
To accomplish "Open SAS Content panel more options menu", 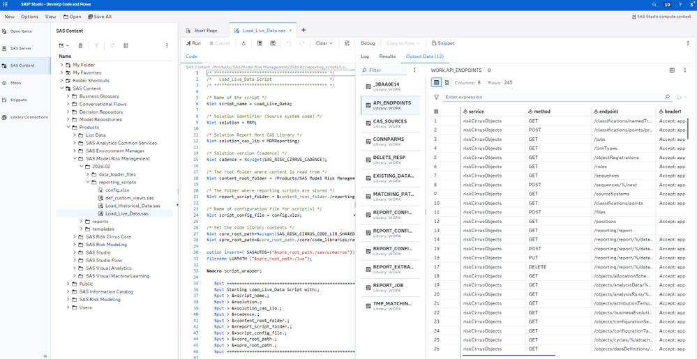I will point(167,45).
